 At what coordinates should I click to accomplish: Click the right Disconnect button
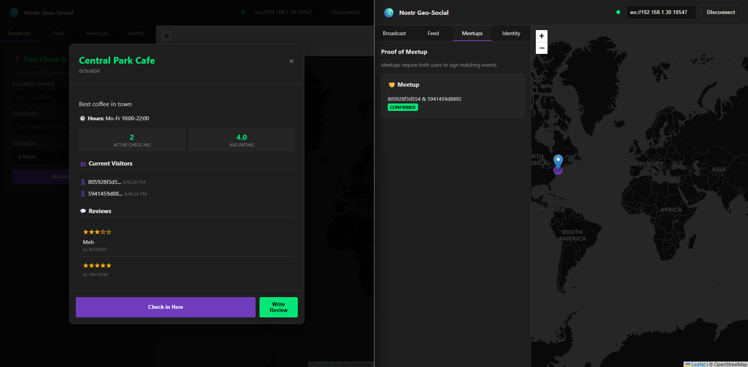721,12
